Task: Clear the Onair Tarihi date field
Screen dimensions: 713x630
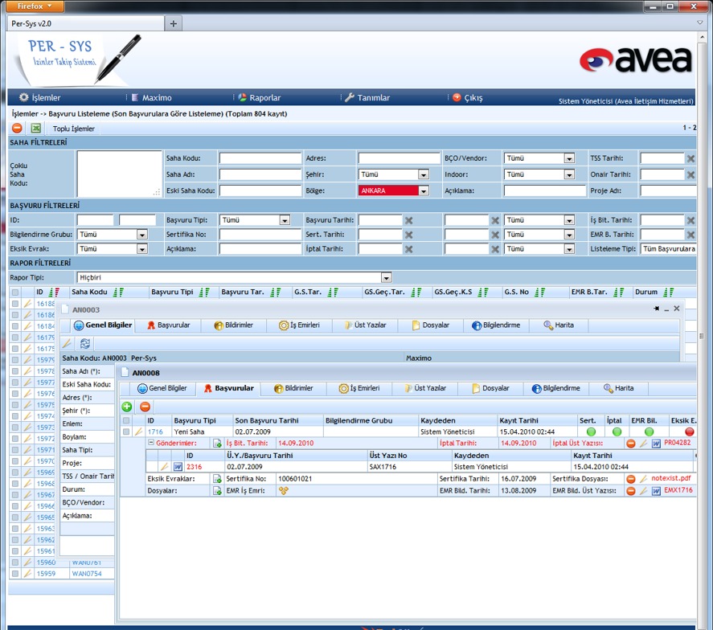Action: [690, 174]
